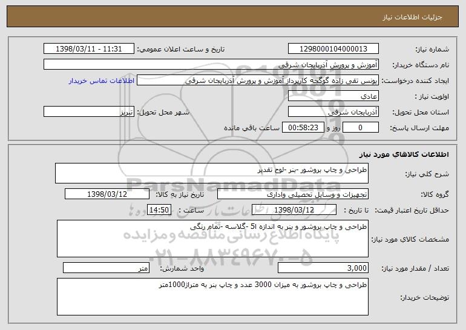Click the حداقل تاریخ اعتبار قیمت label
This screenshot has height=330, width=466.
[412, 210]
